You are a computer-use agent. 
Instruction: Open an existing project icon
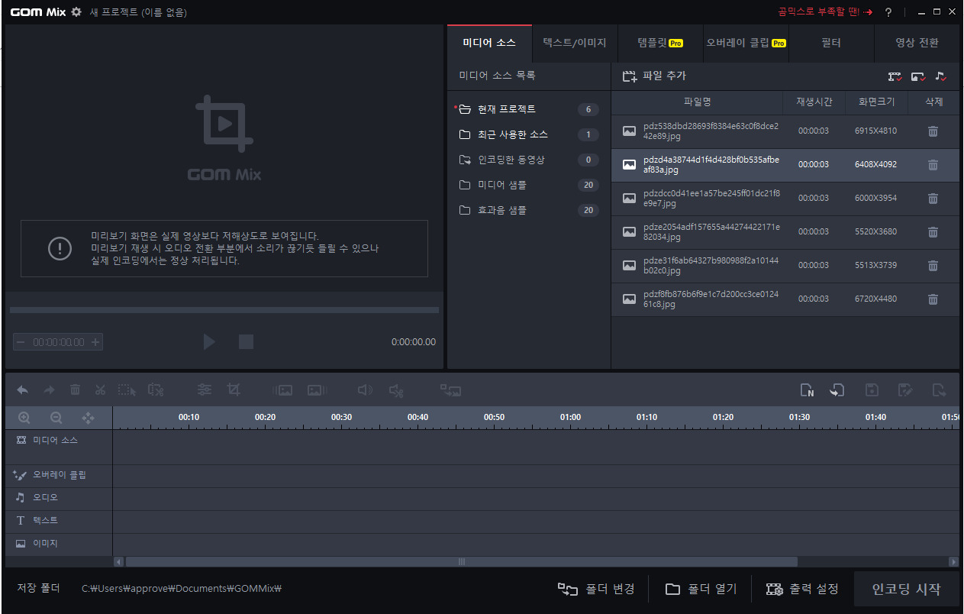837,390
